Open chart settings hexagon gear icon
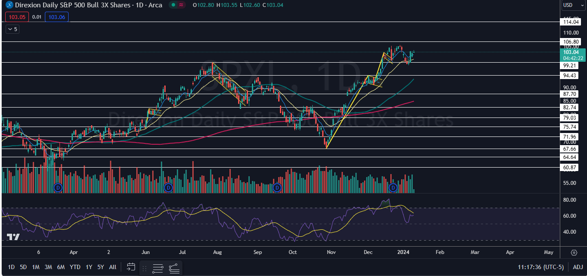The height and width of the screenshot is (276, 587). pyautogui.click(x=574, y=252)
